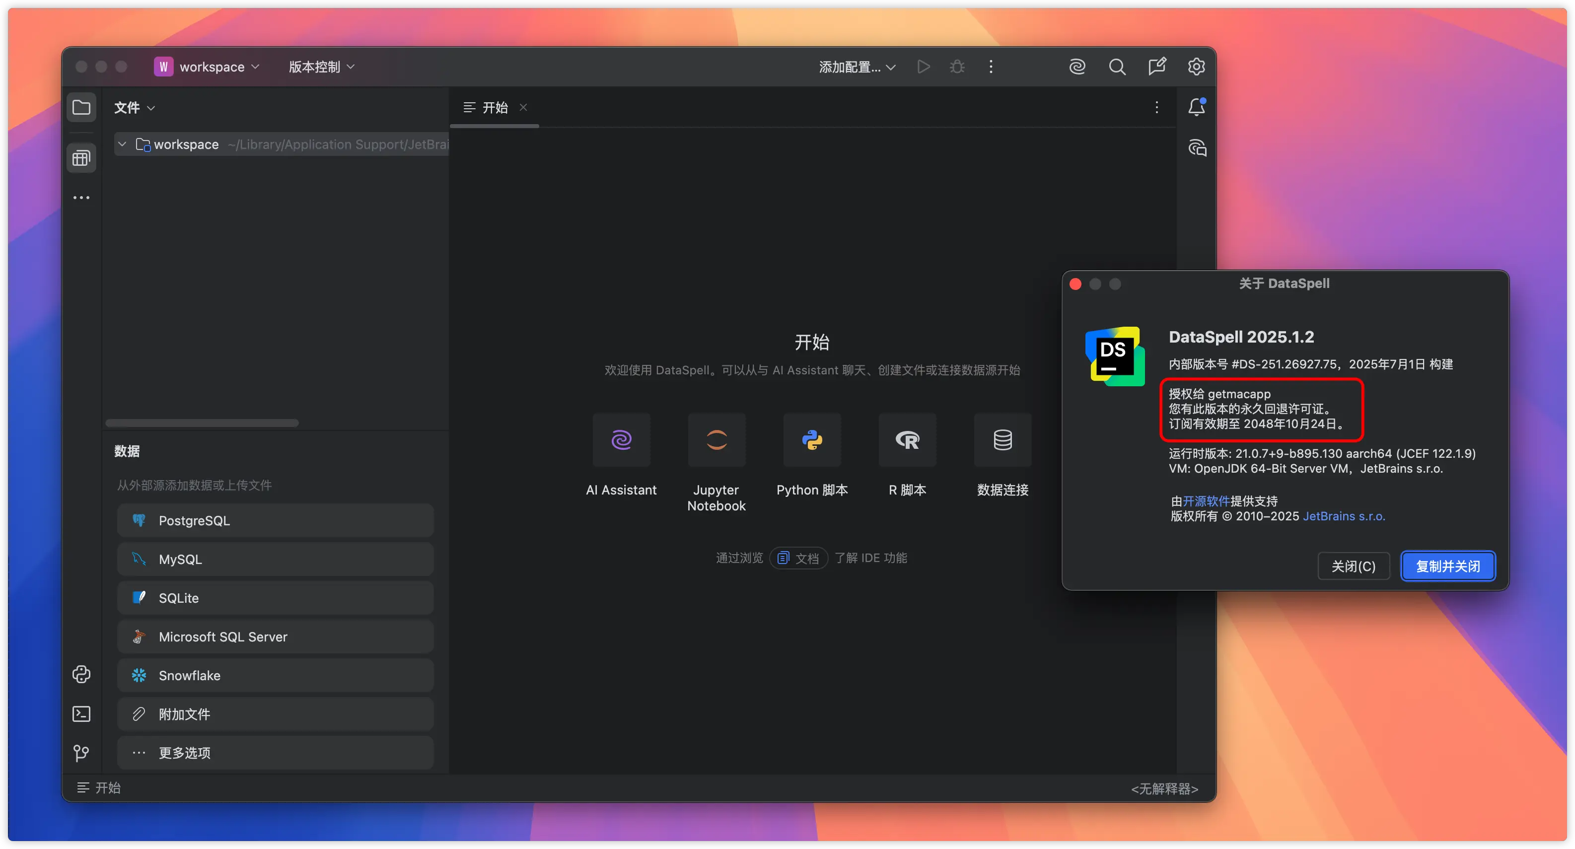Click the 开始 breadcrumb in status bar
1575x849 pixels.
[98, 787]
